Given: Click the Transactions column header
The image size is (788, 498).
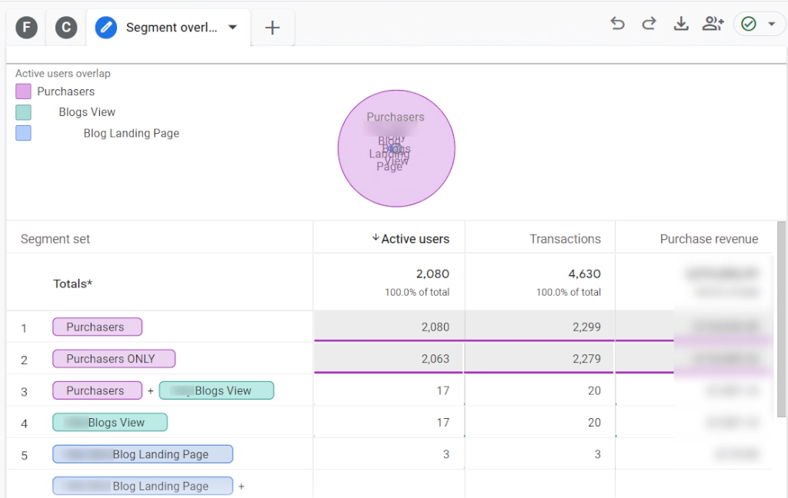Looking at the screenshot, I should 565,239.
